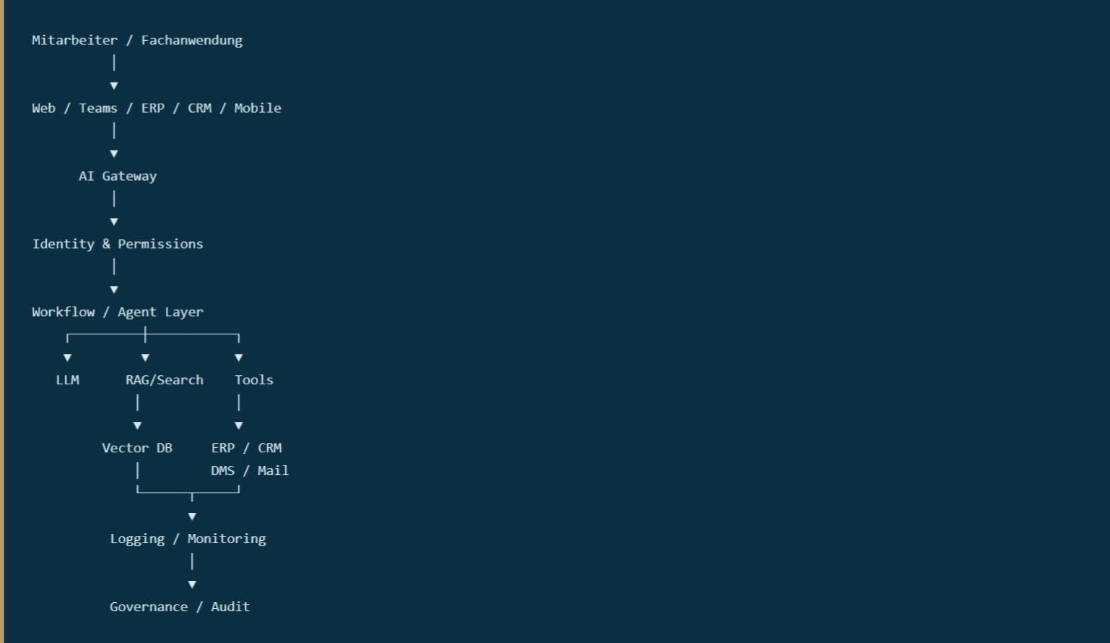Select the AI Gateway node text
This screenshot has width=1110, height=643.
pos(117,176)
